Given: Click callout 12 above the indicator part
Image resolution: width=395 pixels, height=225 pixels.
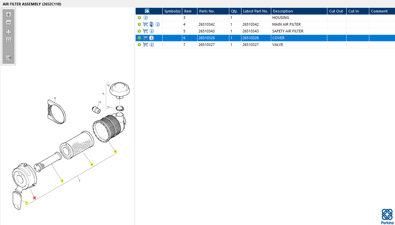Looking at the screenshot, I should coord(99,102).
